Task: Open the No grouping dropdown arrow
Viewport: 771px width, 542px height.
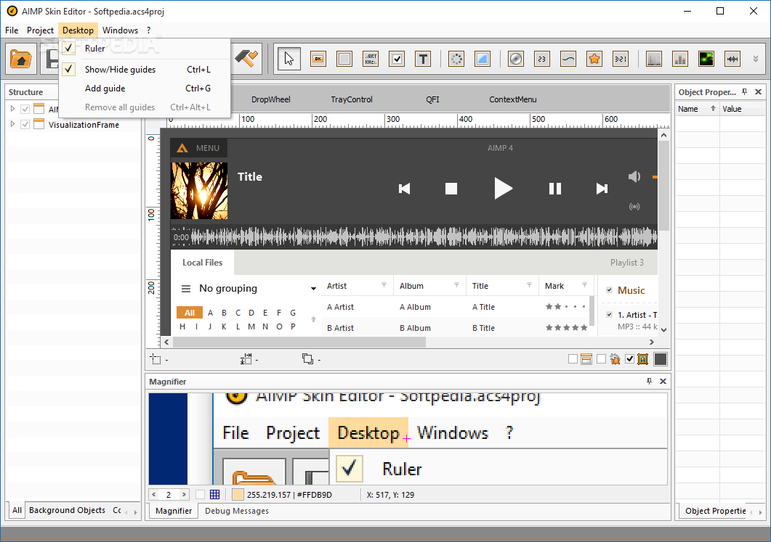Action: (x=313, y=289)
